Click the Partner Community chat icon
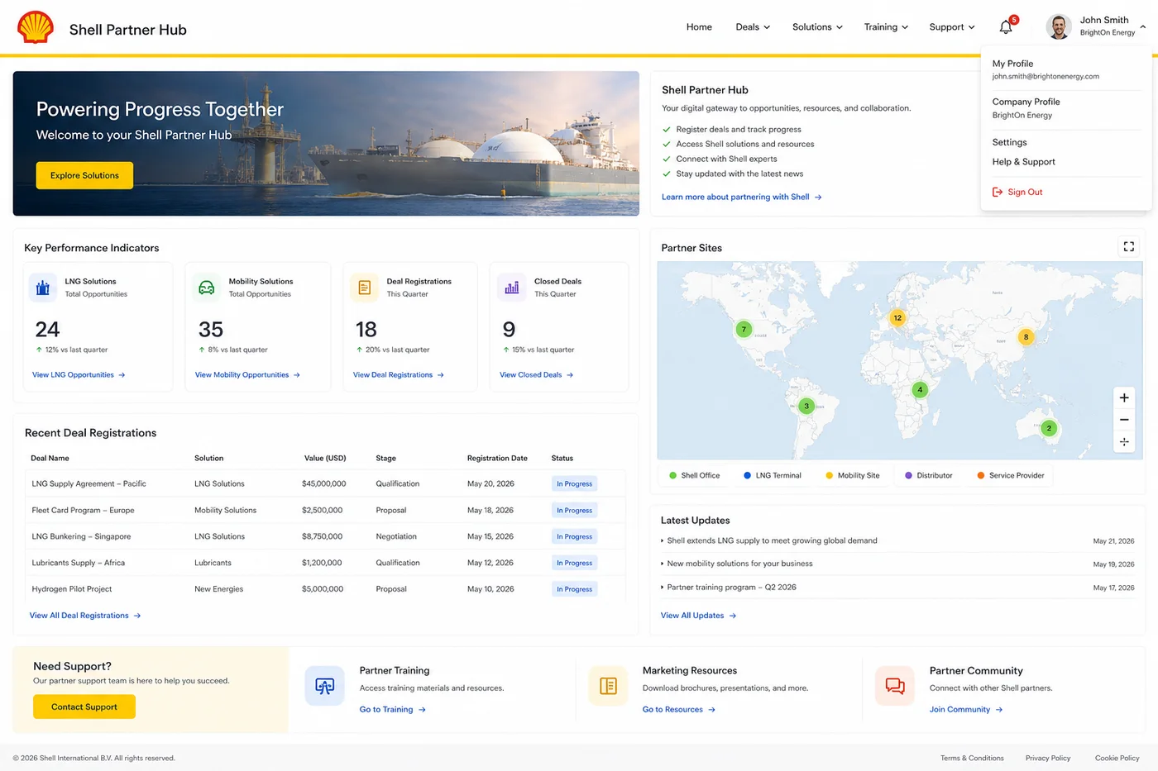This screenshot has width=1158, height=771. point(895,686)
